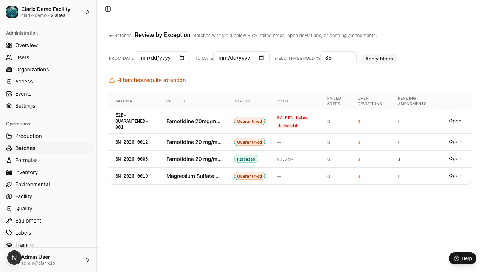
Task: Expand the Admin User account menu chevron
Action: click(87, 260)
